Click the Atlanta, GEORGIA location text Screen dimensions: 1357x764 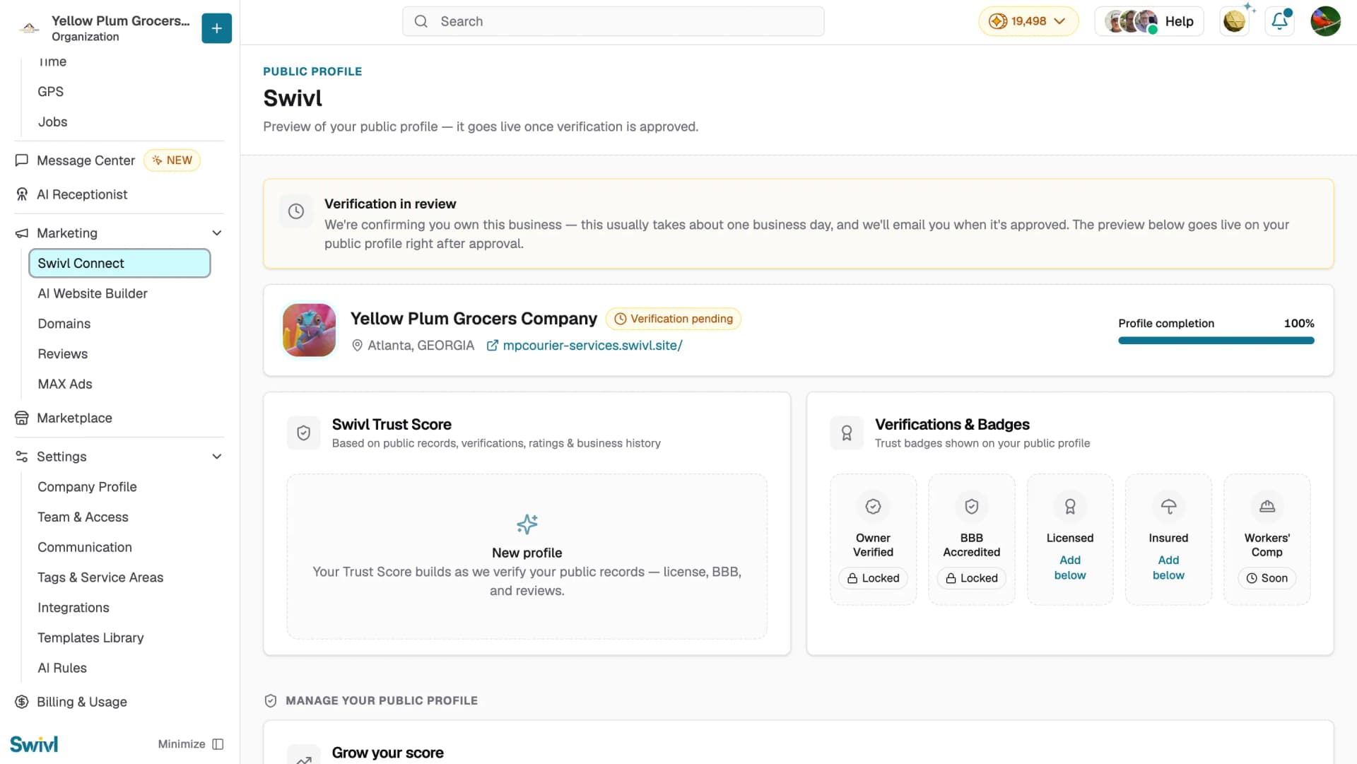tap(421, 346)
